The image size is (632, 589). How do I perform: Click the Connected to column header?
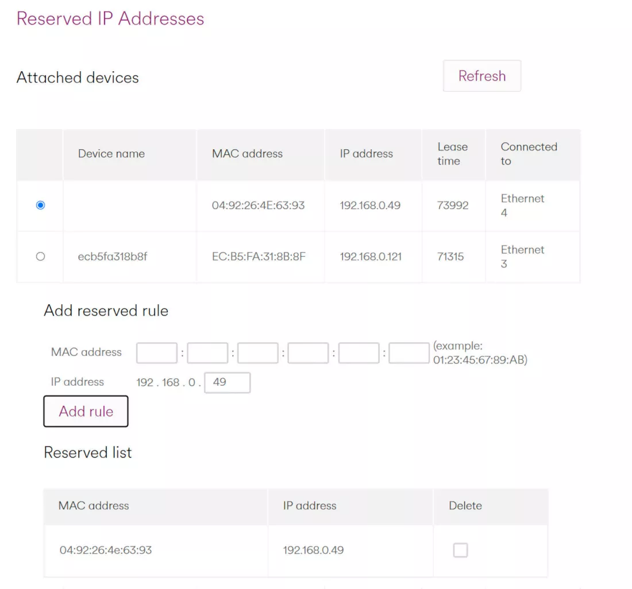click(529, 154)
